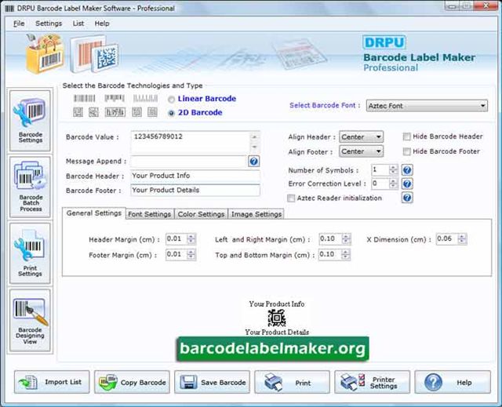This screenshot has width=502, height=407.
Task: Adjust Error Correction Level spinner
Action: pyautogui.click(x=394, y=184)
